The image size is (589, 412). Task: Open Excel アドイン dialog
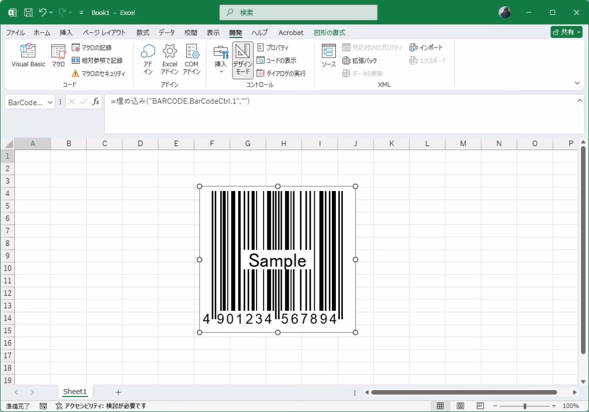click(170, 59)
